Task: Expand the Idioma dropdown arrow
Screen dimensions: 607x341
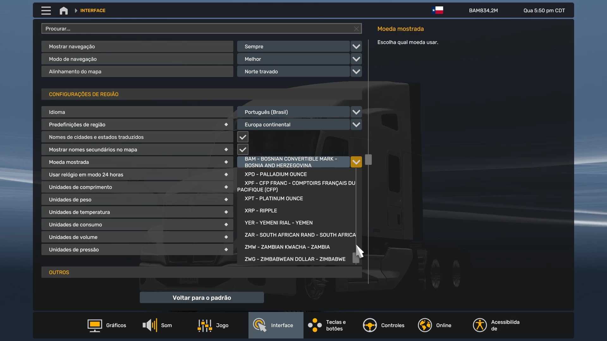Action: 356,112
